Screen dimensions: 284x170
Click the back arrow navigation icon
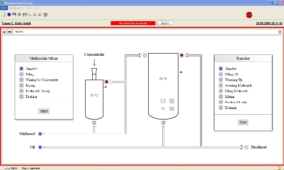point(4,32)
